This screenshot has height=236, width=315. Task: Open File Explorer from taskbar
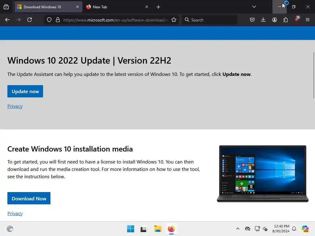pyautogui.click(x=158, y=229)
